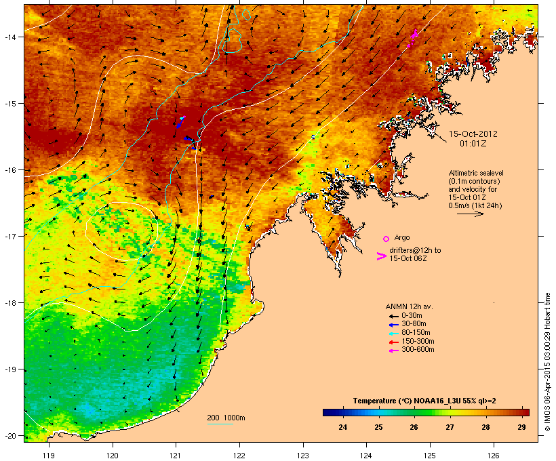Screen dimensions: 556x461
Task: Select the 'Argo' legend label
Action: tap(402, 237)
